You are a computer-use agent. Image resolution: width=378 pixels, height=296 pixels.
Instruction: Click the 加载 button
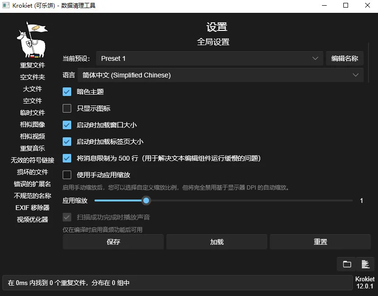pos(217,242)
